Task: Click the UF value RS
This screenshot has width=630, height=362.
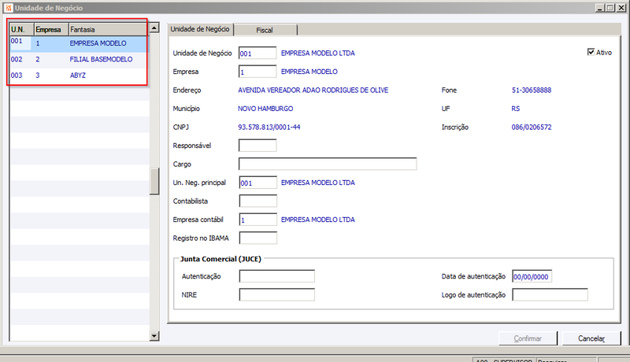Action: click(516, 109)
